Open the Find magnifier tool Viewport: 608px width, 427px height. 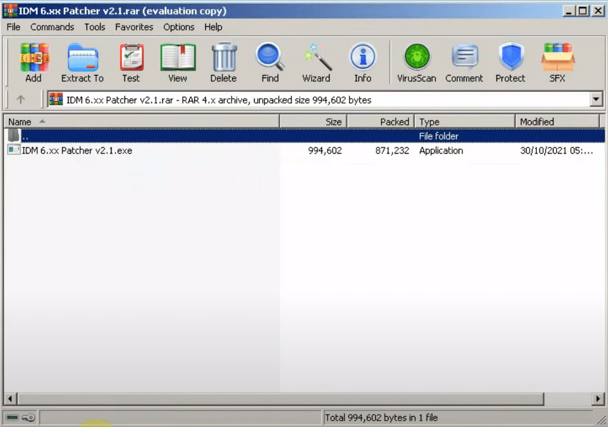(x=270, y=63)
